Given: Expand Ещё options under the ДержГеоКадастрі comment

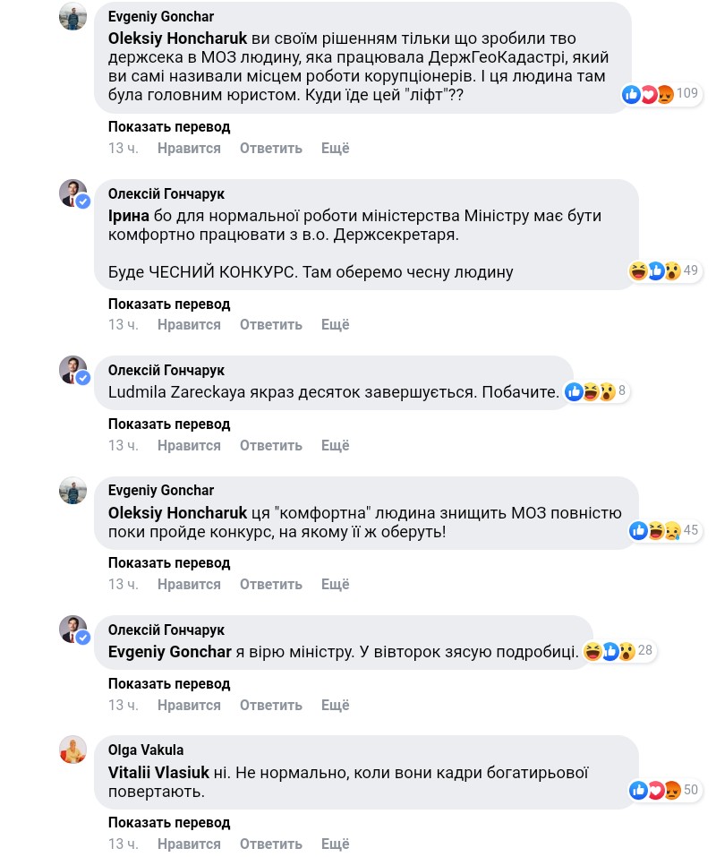Looking at the screenshot, I should [x=336, y=148].
